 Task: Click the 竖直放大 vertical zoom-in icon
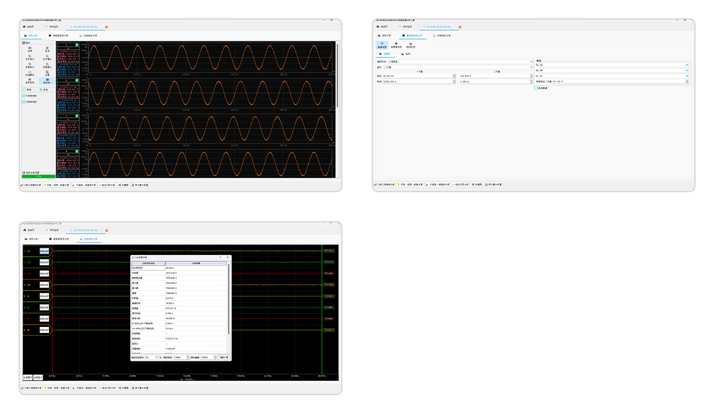tap(30, 64)
